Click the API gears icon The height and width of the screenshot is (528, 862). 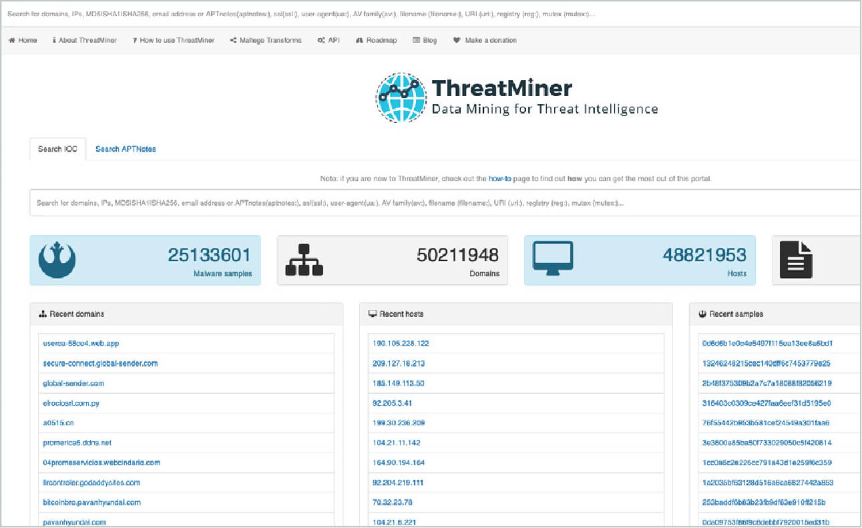click(321, 40)
